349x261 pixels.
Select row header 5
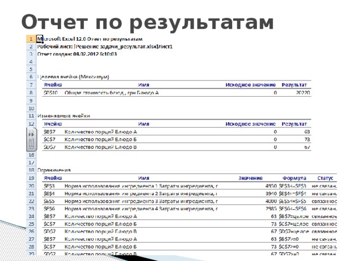pyautogui.click(x=31, y=69)
